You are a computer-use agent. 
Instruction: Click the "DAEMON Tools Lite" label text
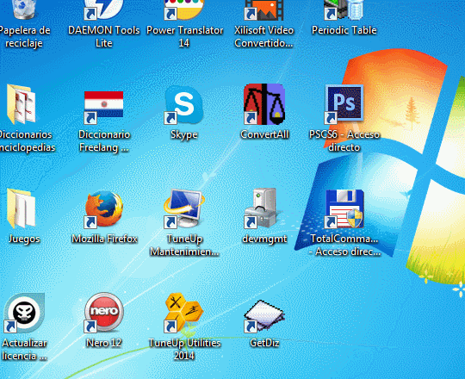(104, 37)
